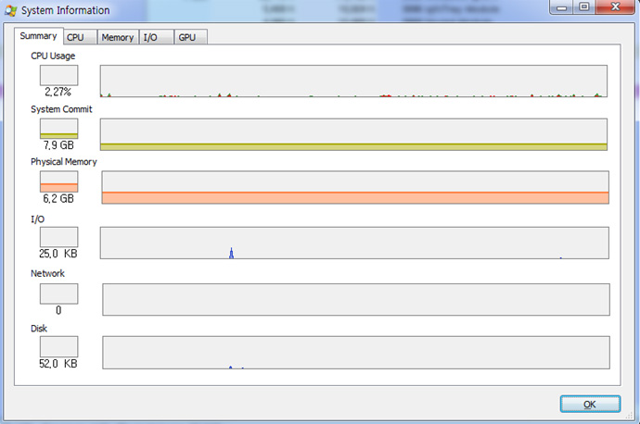640x424 pixels.
Task: Go to the I/O tab
Action: (150, 38)
